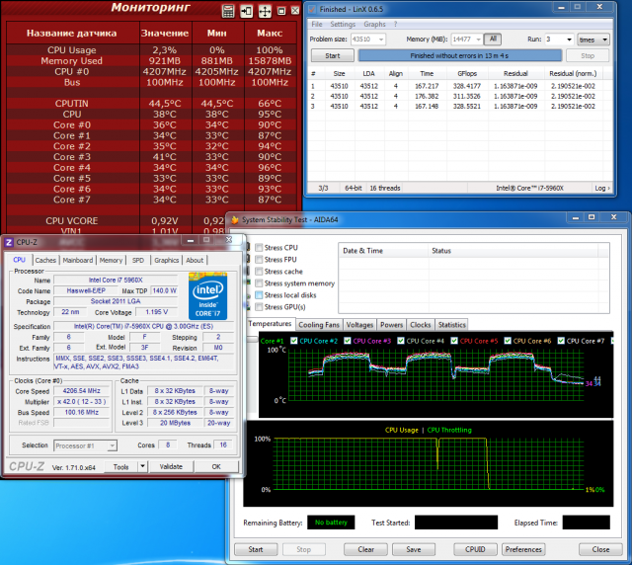Uncheck CPU Core #2 in temperature graph legend
Image resolution: width=632 pixels, height=565 pixels.
pos(294,341)
